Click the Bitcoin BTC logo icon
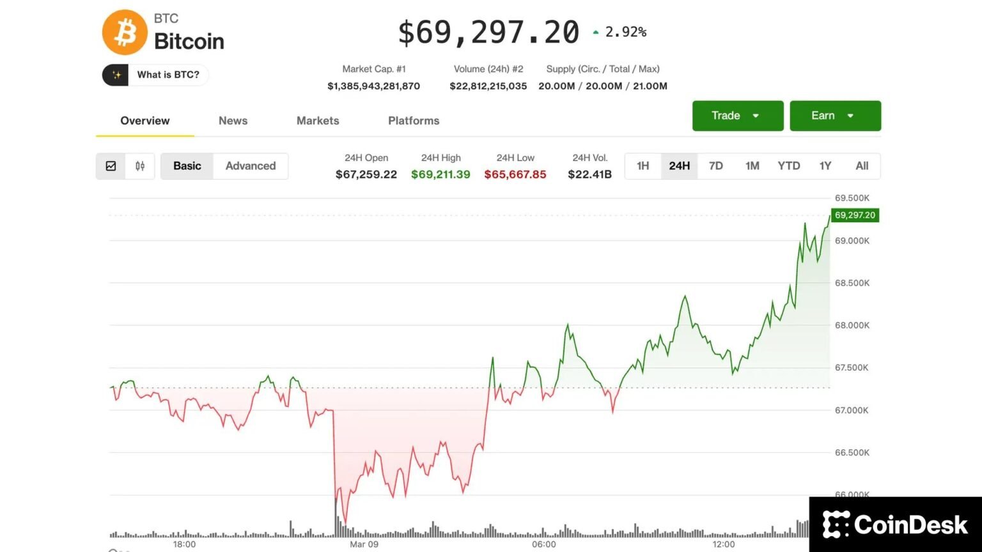982x552 pixels. [125, 32]
